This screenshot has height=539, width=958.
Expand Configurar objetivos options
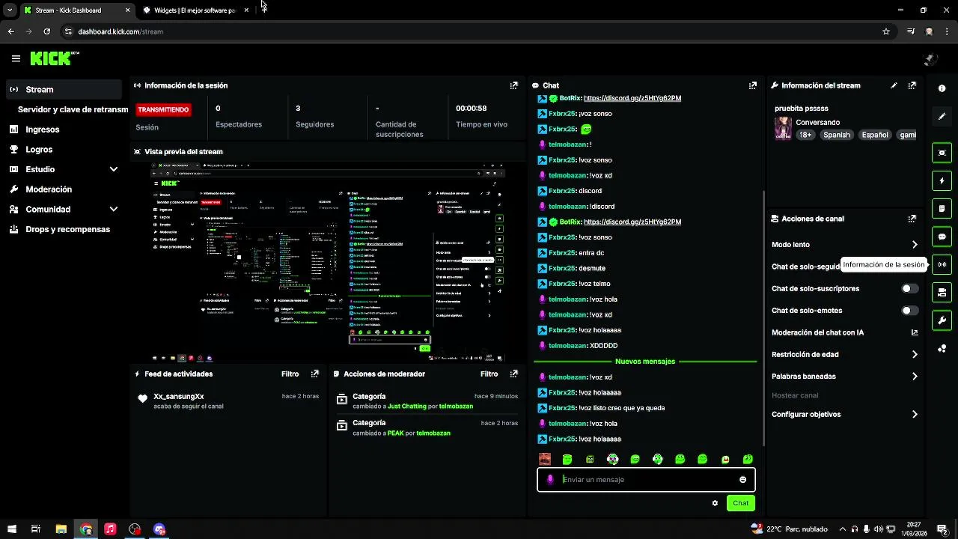click(915, 415)
